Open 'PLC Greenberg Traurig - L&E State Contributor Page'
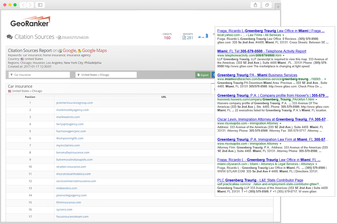Screen dimensions: 337x223 pos(260,180)
